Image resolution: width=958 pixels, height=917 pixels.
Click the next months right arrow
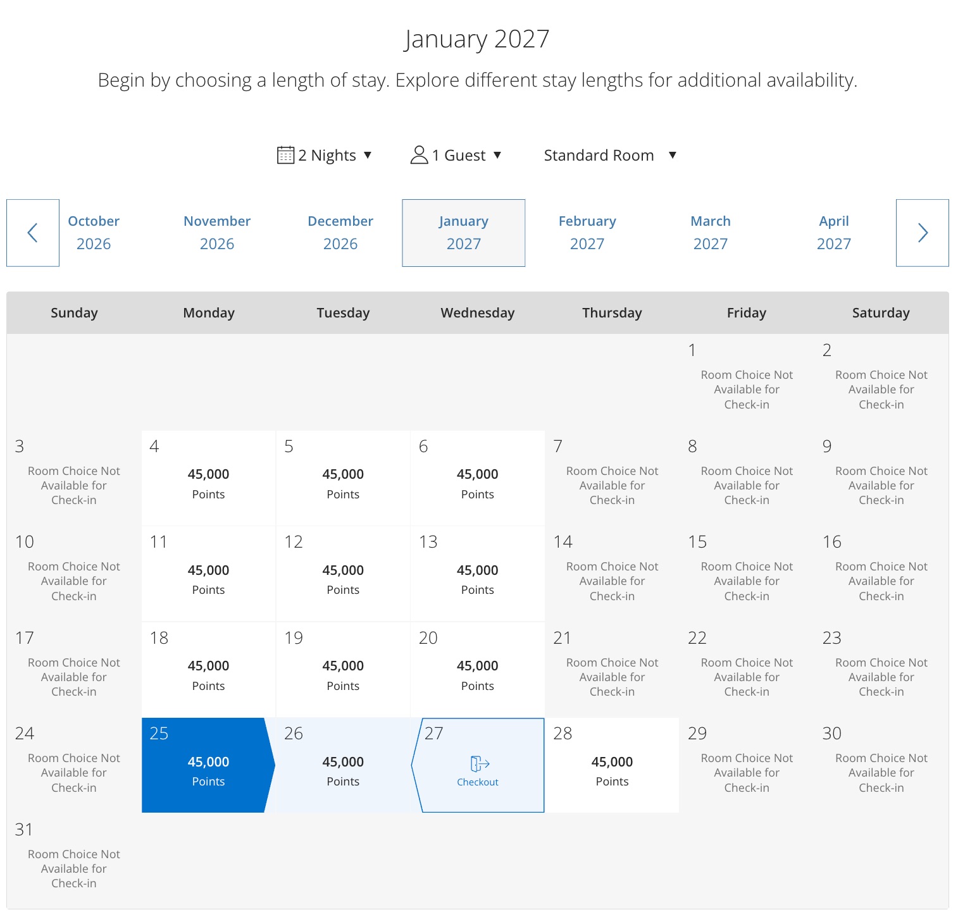922,233
